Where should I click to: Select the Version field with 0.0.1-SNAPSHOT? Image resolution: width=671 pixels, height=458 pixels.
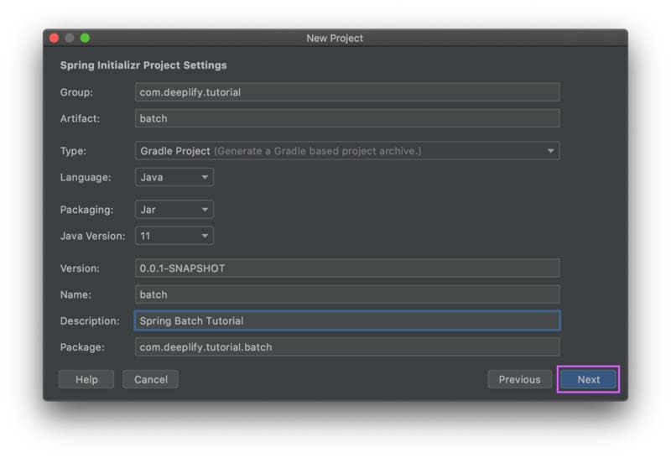(x=346, y=268)
